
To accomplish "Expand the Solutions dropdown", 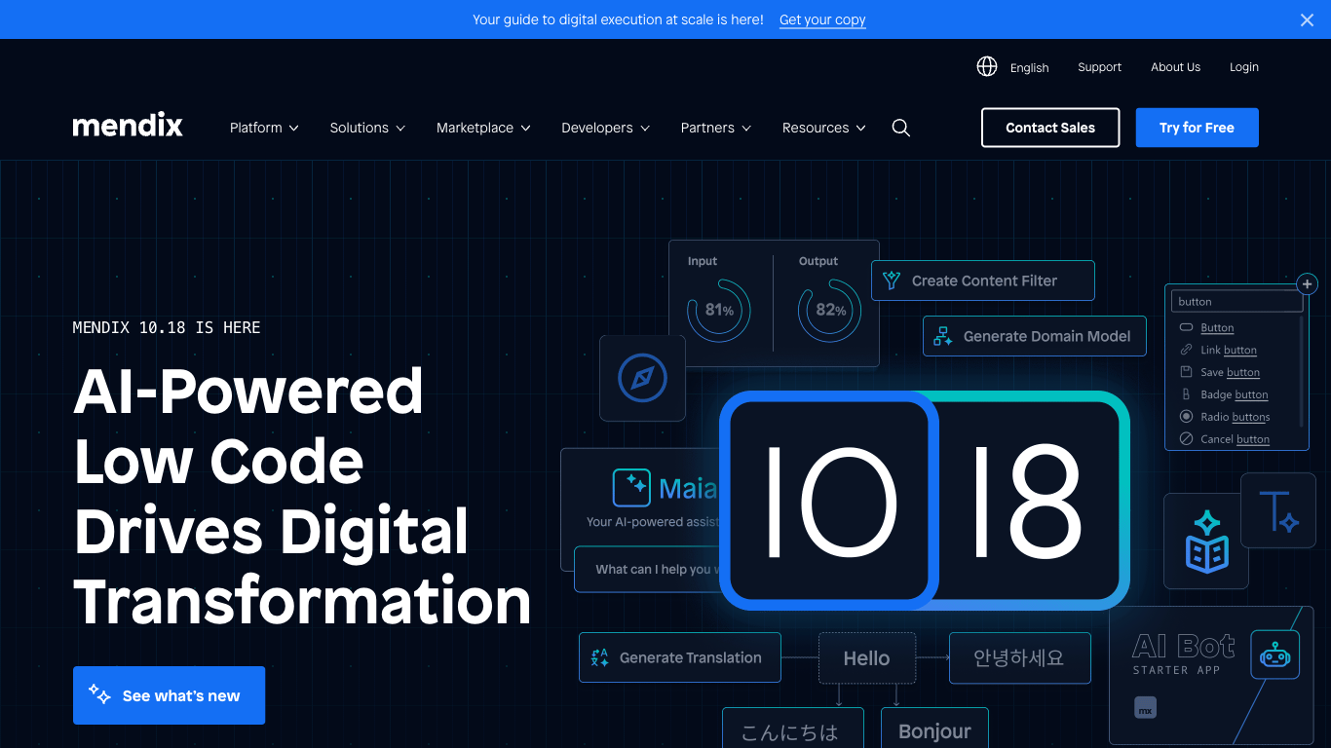I will (367, 128).
